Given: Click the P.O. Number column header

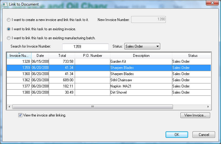Looking at the screenshot, I should coord(92,56).
